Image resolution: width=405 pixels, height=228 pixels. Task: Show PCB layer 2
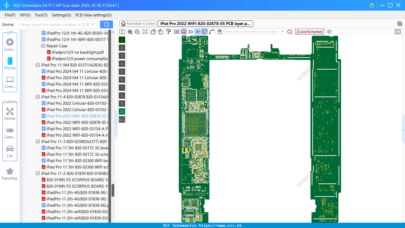coord(122,48)
